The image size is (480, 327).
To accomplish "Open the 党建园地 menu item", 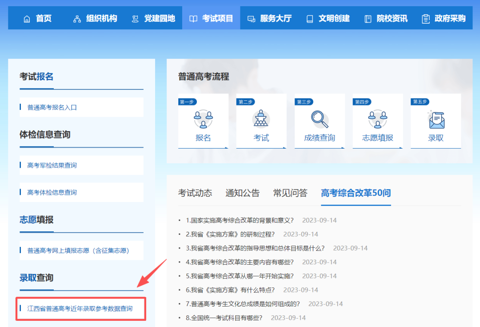I will tap(160, 19).
